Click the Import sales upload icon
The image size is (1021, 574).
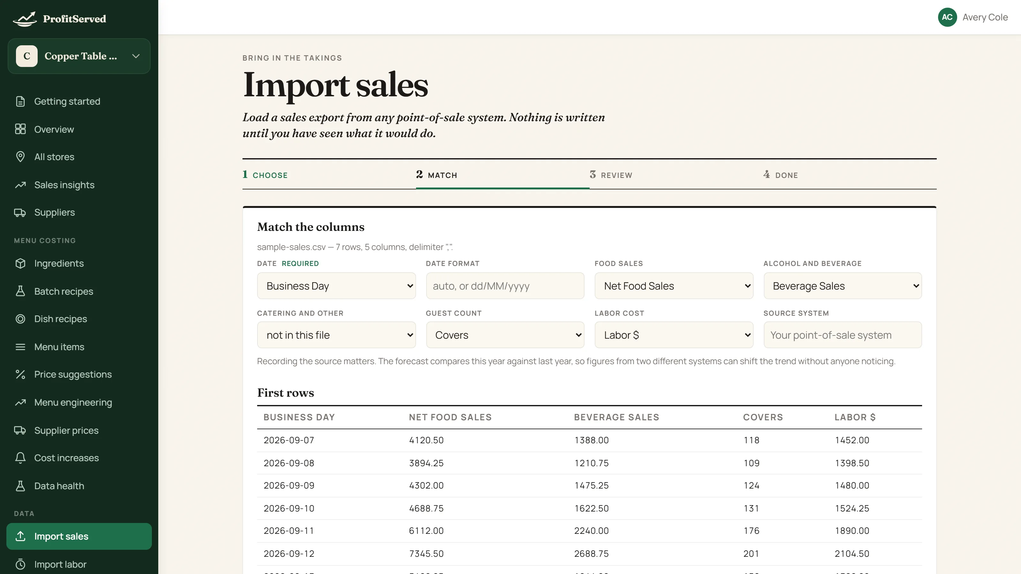coord(20,536)
